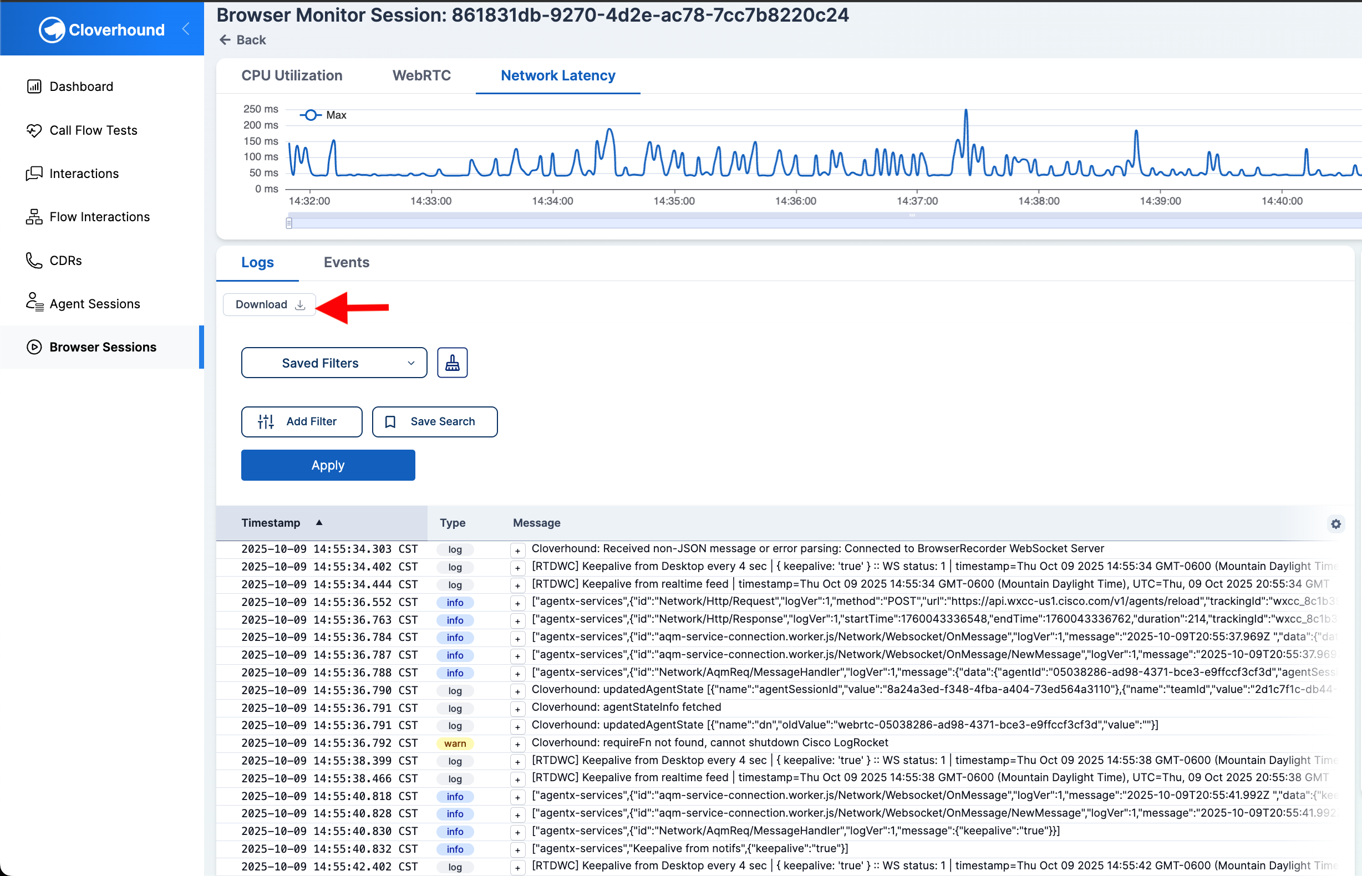Open Agent Sessions via its person icon

click(34, 302)
